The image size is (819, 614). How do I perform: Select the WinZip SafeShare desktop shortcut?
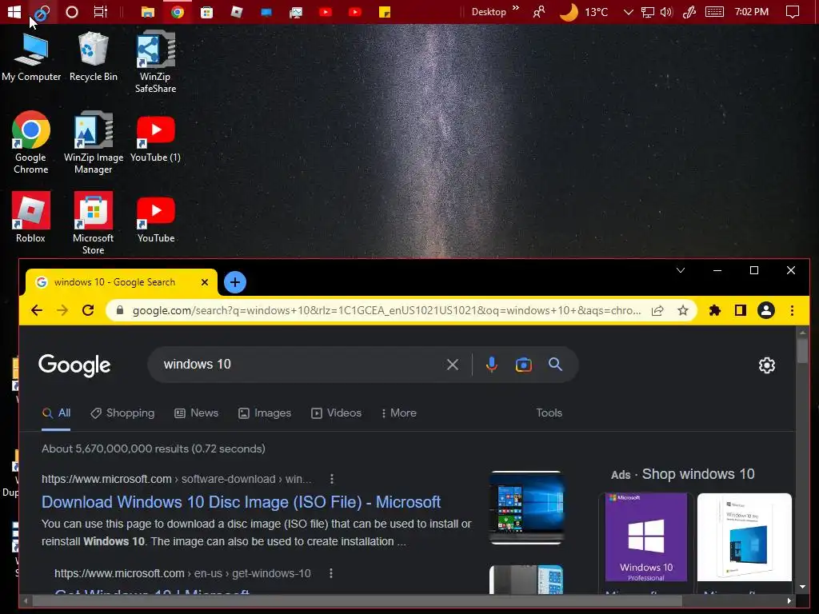coord(155,62)
